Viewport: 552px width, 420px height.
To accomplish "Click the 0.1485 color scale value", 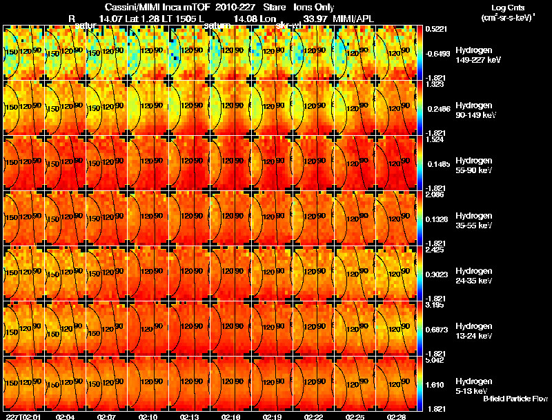I will coord(437,164).
